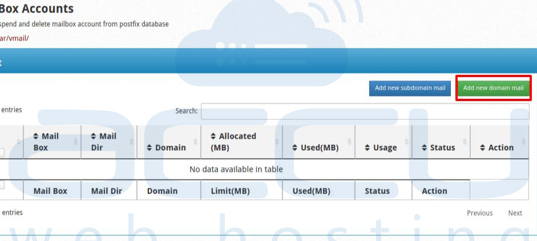Screen dimensions: 537x241
Task: Select the 'No data available in table' text
Action: pyautogui.click(x=236, y=170)
